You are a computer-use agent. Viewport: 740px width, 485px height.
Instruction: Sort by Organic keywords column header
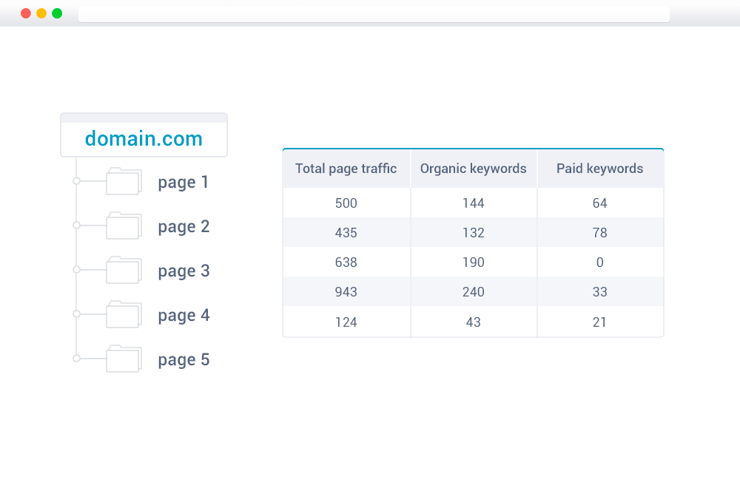coord(474,169)
